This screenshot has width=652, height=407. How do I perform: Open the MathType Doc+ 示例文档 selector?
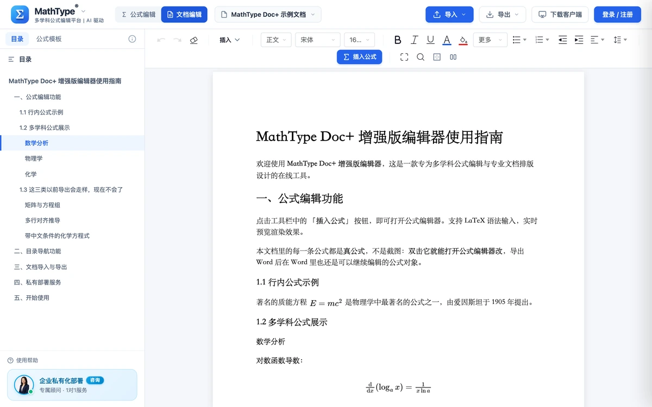[x=268, y=15]
